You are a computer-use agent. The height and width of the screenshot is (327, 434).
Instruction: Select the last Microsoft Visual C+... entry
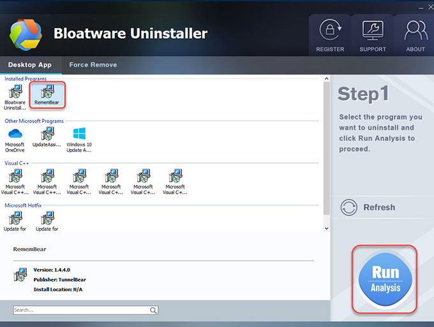click(x=175, y=182)
